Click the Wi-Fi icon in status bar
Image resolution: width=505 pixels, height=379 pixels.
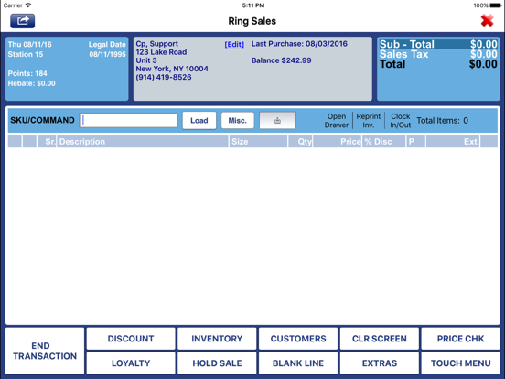coord(28,5)
